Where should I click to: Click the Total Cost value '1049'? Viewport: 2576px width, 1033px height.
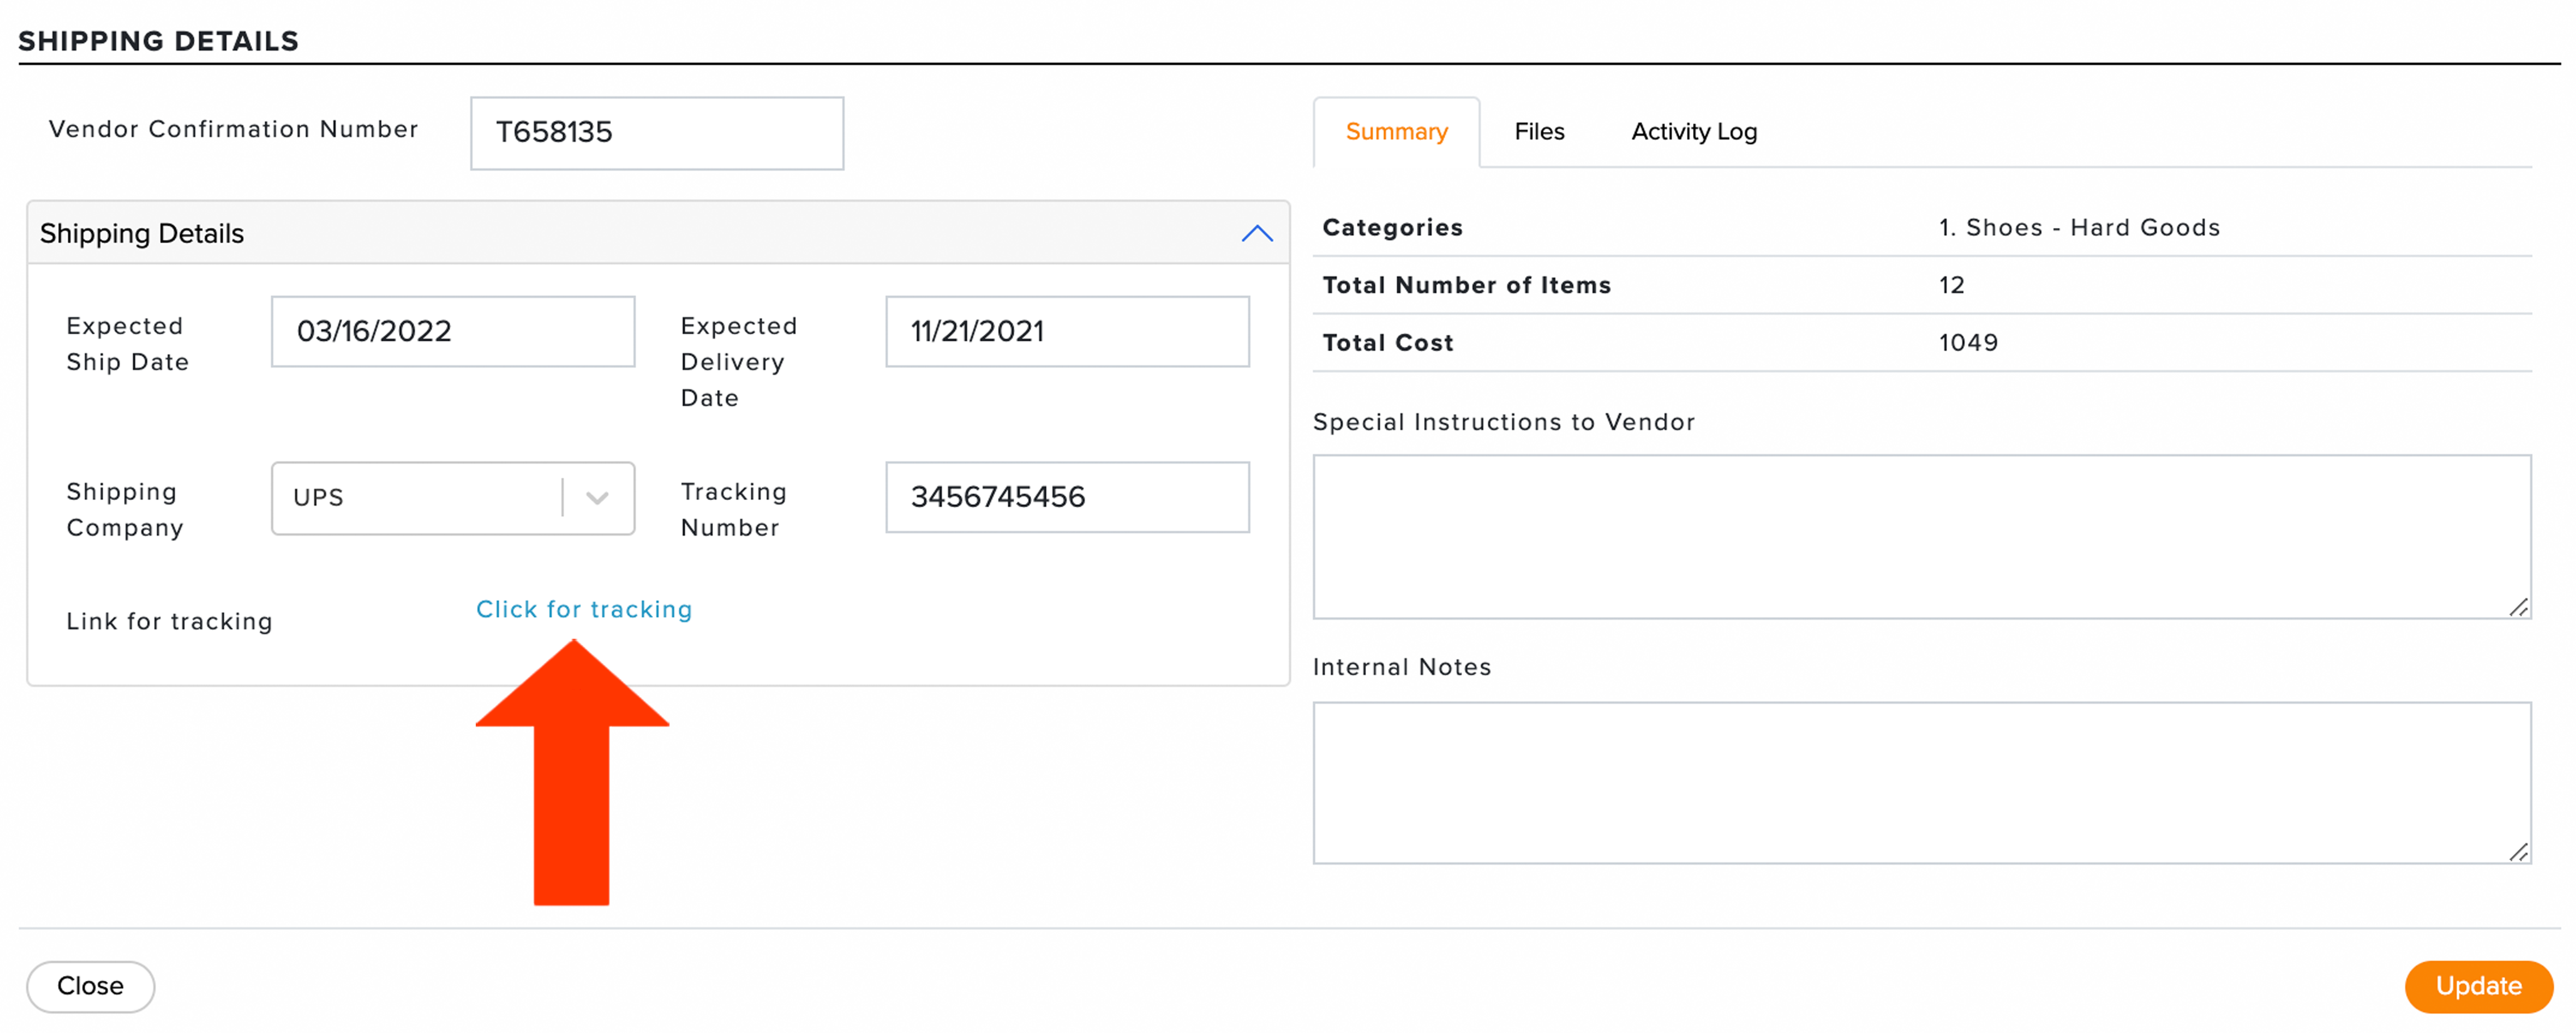point(1968,343)
